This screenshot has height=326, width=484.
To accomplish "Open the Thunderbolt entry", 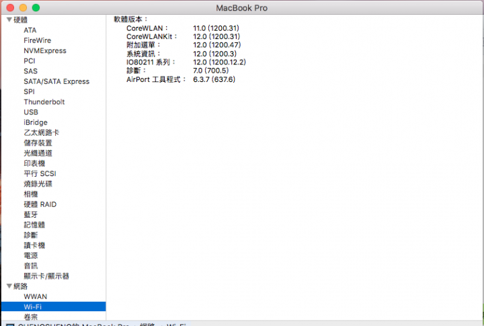I will pyautogui.click(x=44, y=102).
